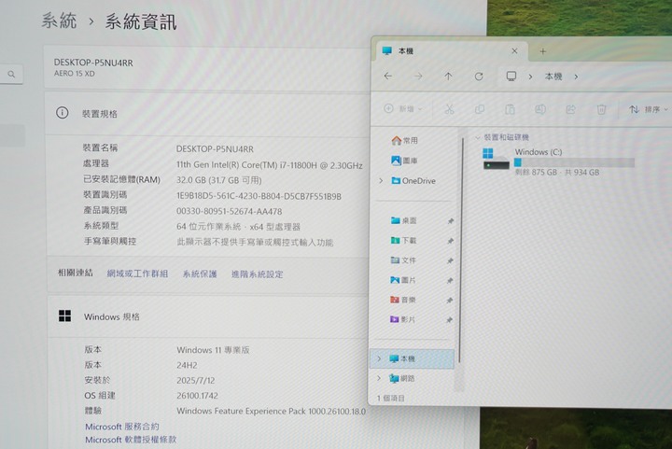Click the Cut scissors icon
The image size is (672, 449).
449,109
